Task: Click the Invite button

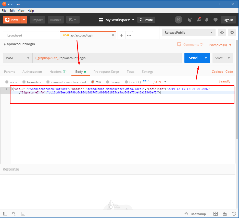Action: (146, 20)
